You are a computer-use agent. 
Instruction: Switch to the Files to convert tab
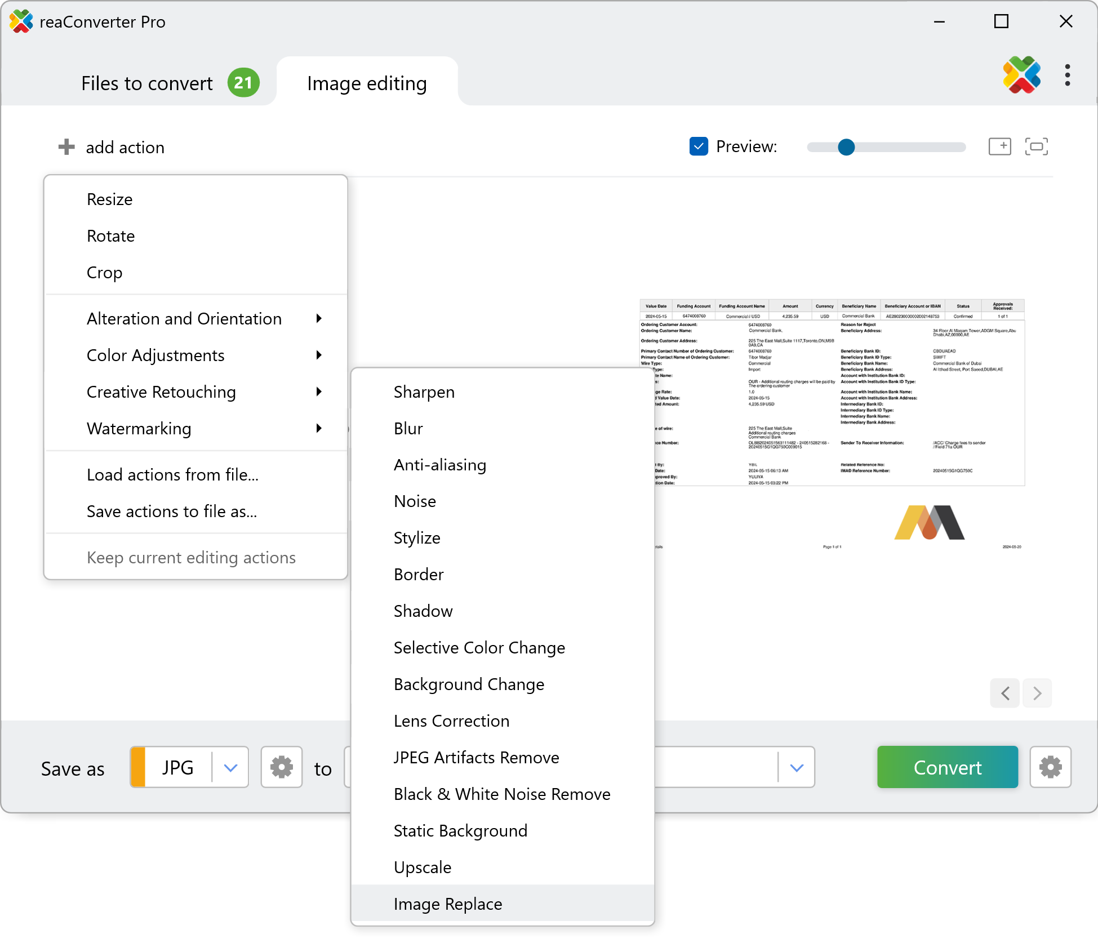pyautogui.click(x=148, y=83)
